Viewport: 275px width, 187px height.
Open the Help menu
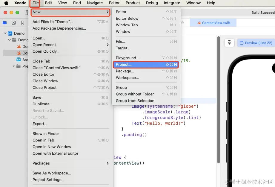pyautogui.click(x=211, y=3)
